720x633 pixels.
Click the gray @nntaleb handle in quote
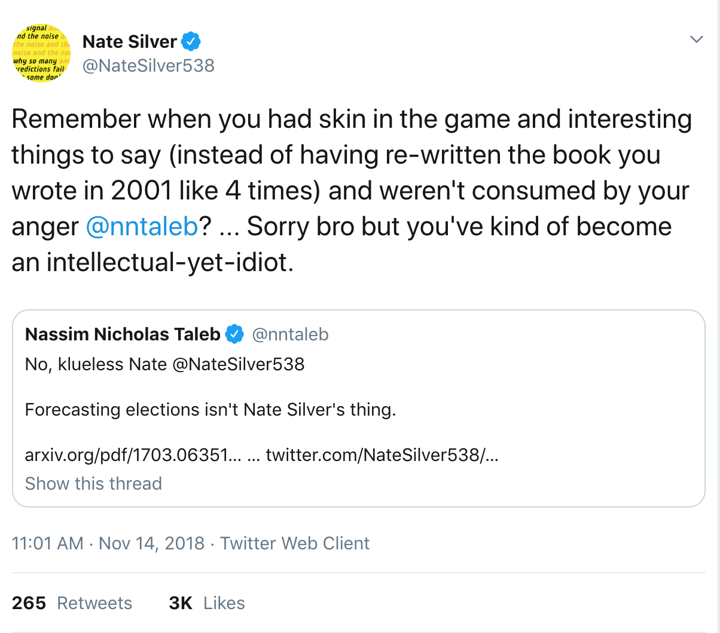[290, 334]
